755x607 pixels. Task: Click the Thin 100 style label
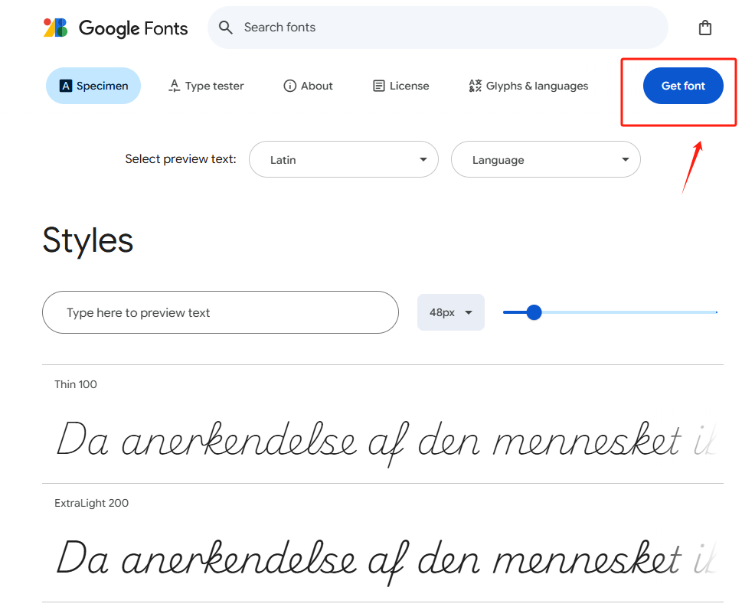76,384
